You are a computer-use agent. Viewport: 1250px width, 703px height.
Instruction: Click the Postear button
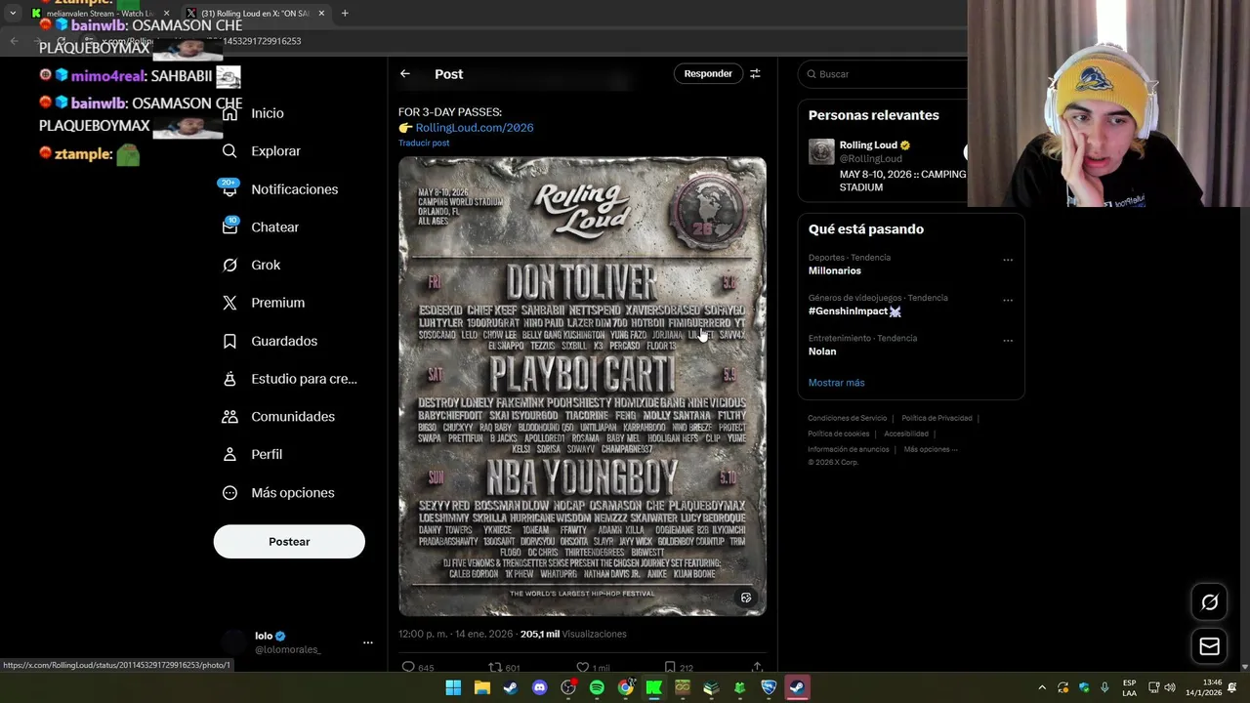pos(289,542)
